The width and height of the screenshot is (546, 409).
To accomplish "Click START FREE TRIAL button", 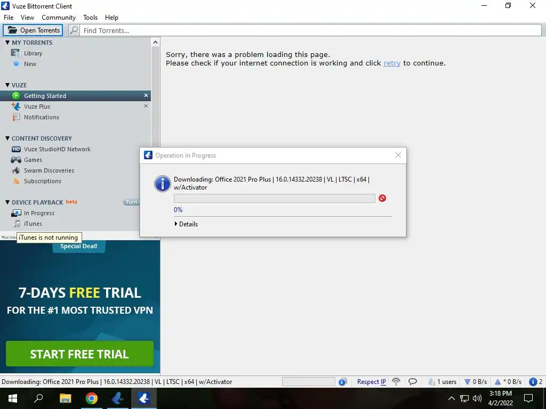I will coord(80,354).
